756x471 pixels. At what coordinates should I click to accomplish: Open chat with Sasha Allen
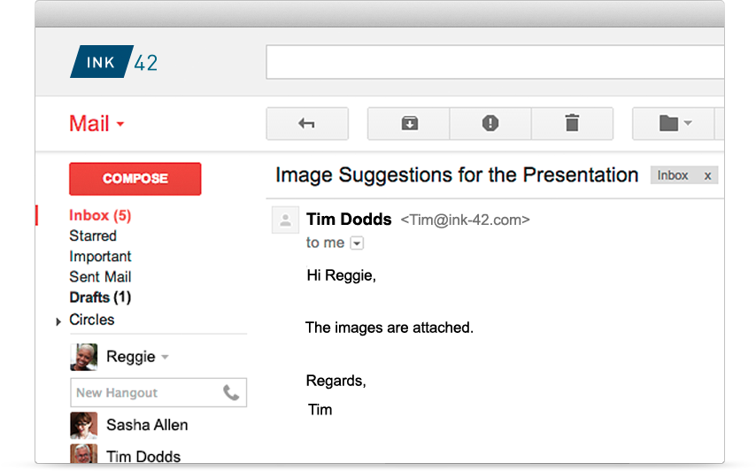coord(129,425)
